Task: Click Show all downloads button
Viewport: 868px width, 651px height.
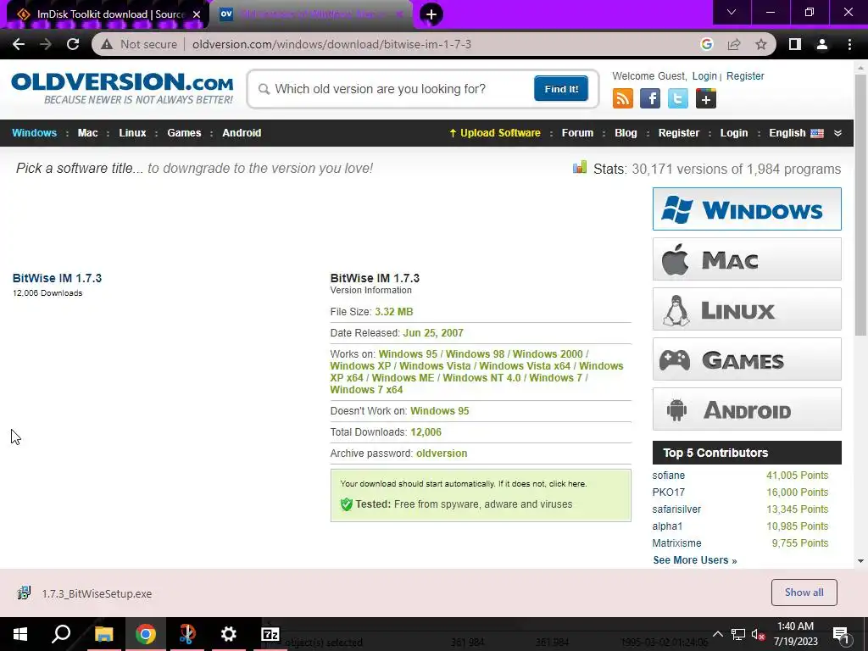Action: click(x=804, y=593)
